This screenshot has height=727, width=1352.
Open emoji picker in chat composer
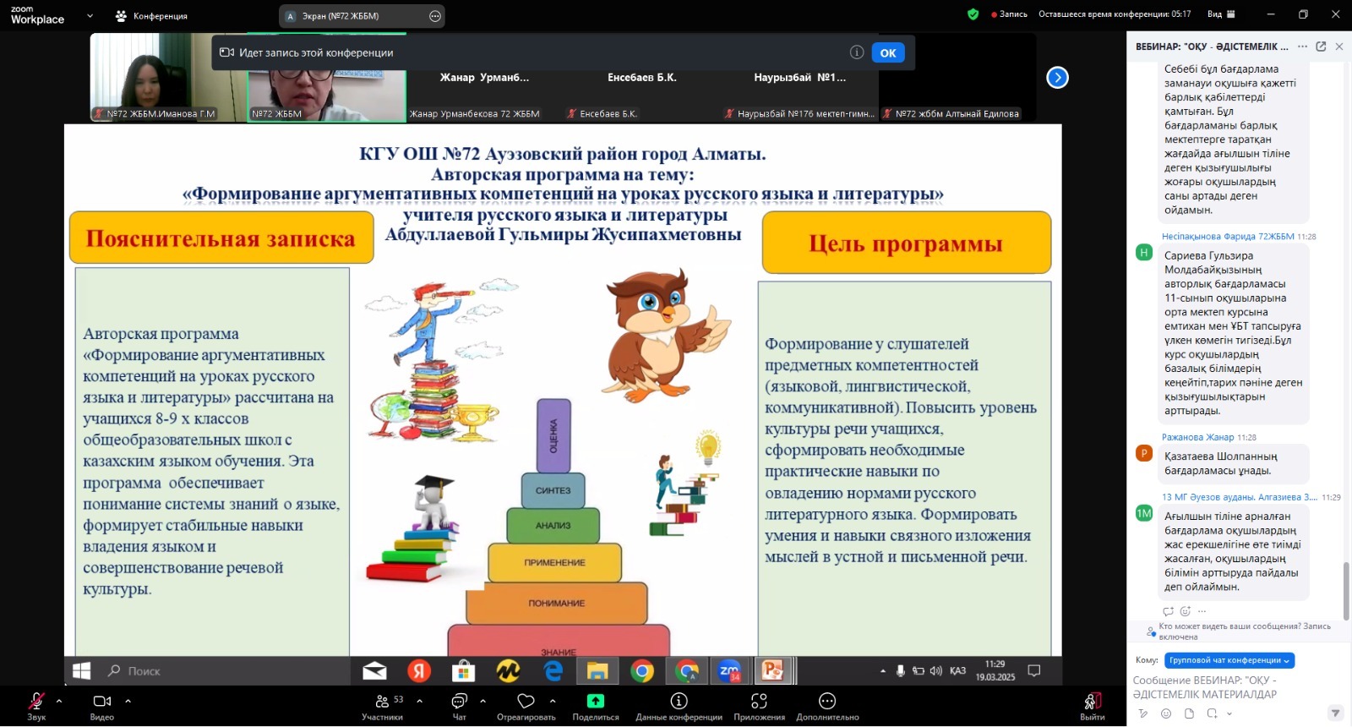coord(1166,713)
